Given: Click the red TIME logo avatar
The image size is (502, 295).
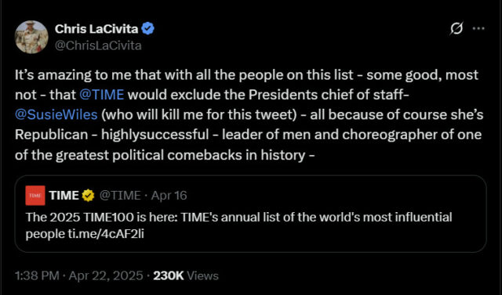Looking at the screenshot, I should coord(35,196).
